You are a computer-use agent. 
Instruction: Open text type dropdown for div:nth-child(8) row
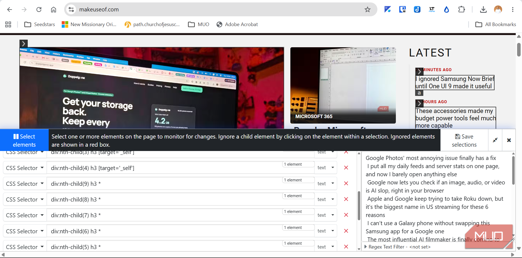[x=326, y=199]
